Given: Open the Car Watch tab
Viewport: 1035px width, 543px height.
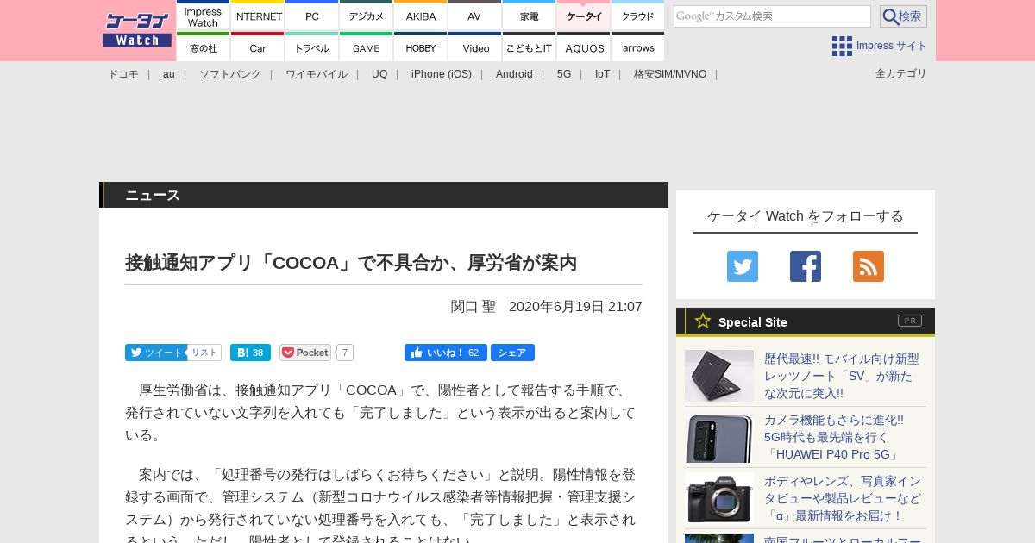Looking at the screenshot, I should point(258,47).
